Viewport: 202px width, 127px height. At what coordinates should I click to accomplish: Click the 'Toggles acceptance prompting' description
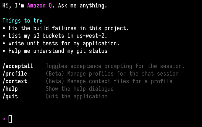click(x=115, y=66)
